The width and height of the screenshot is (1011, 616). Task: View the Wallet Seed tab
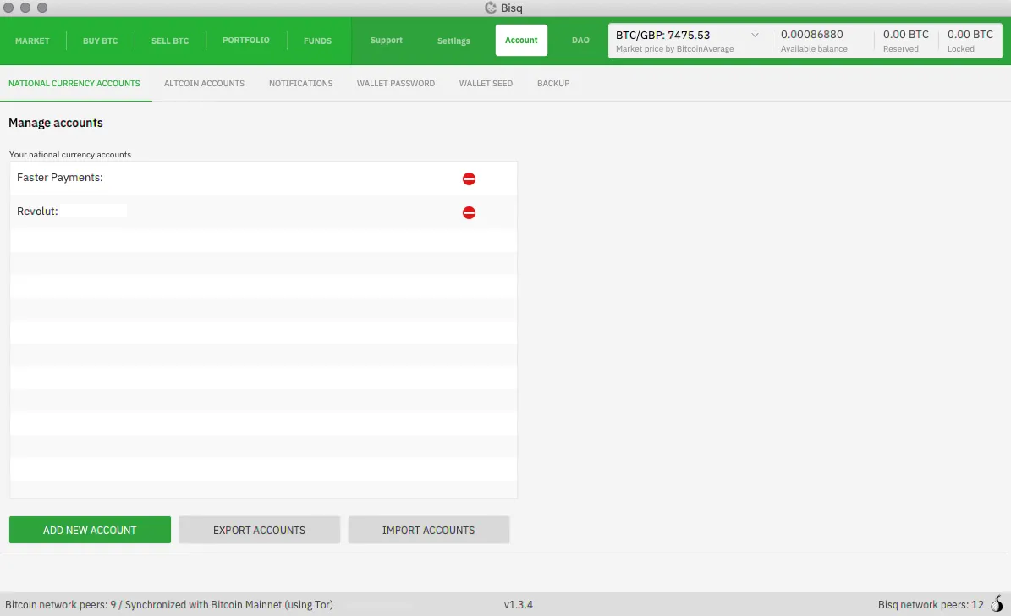(486, 84)
